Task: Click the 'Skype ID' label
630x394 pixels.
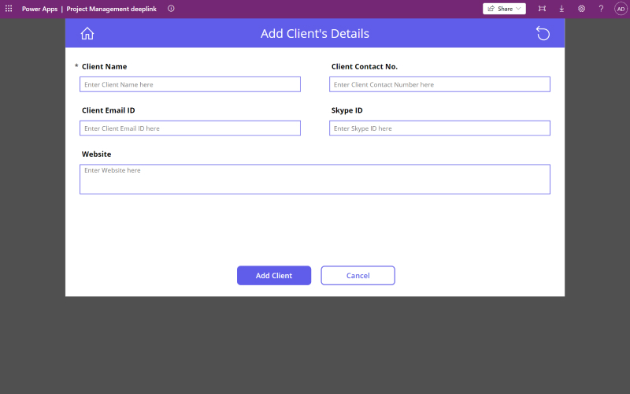Action: point(346,110)
